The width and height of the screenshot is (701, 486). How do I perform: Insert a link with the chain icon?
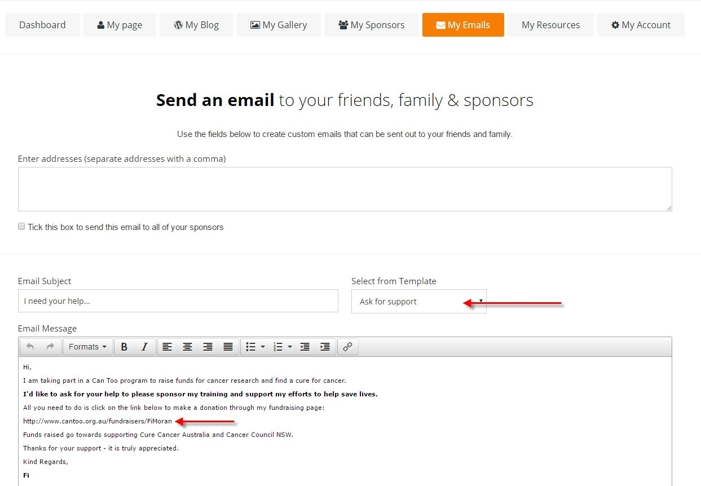pos(347,347)
